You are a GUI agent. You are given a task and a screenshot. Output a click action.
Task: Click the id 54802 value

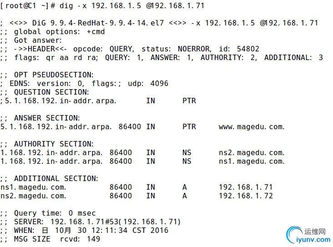pos(239,49)
